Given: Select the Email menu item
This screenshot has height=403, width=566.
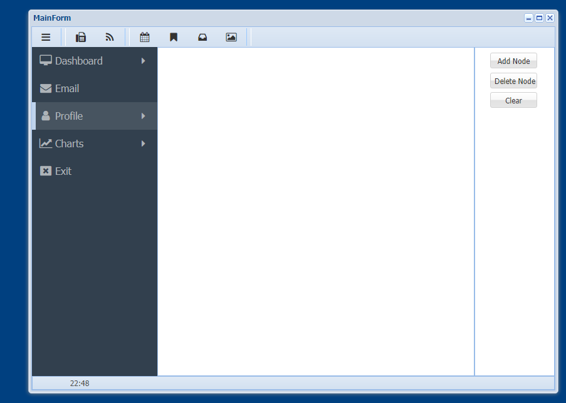Looking at the screenshot, I should coord(66,88).
